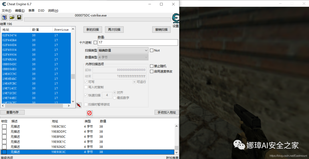The width and height of the screenshot is (309, 159).
Task: Click the Previous column header
Action: pos(62,30)
